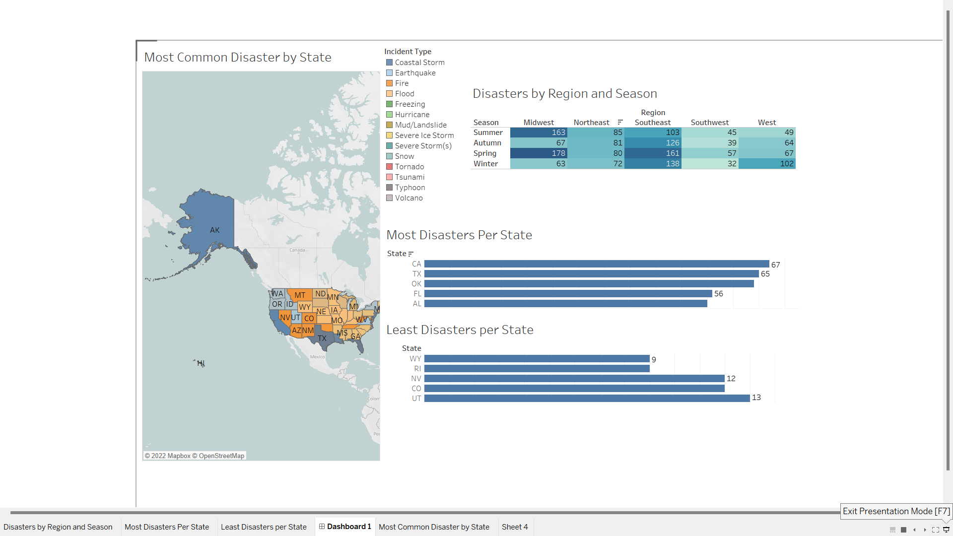Click the sort icon next to State
This screenshot has width=953, height=536.
click(410, 254)
